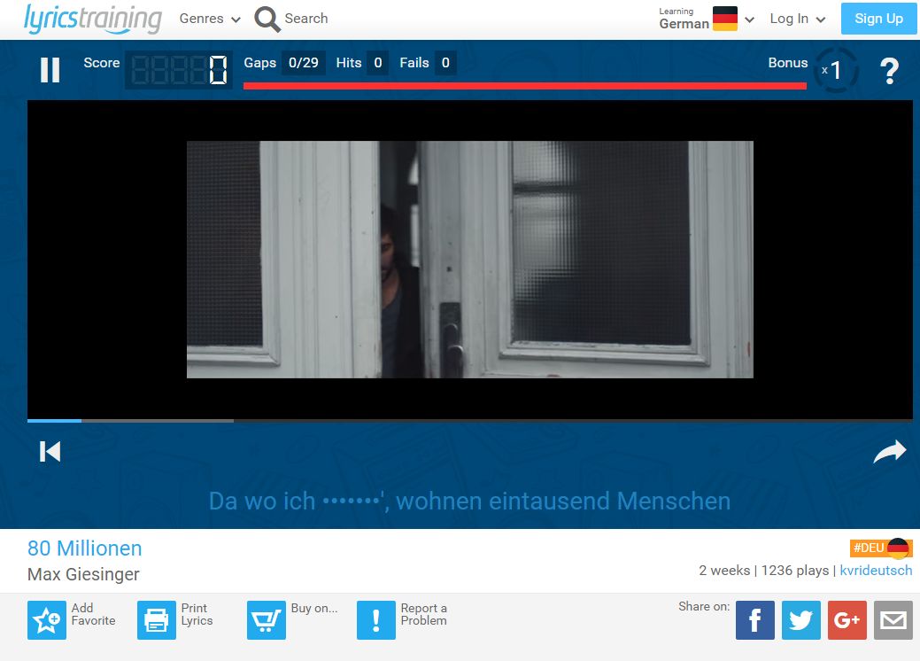The height and width of the screenshot is (661, 920).
Task: Open Print Lyrics printer icon
Action: tap(156, 619)
